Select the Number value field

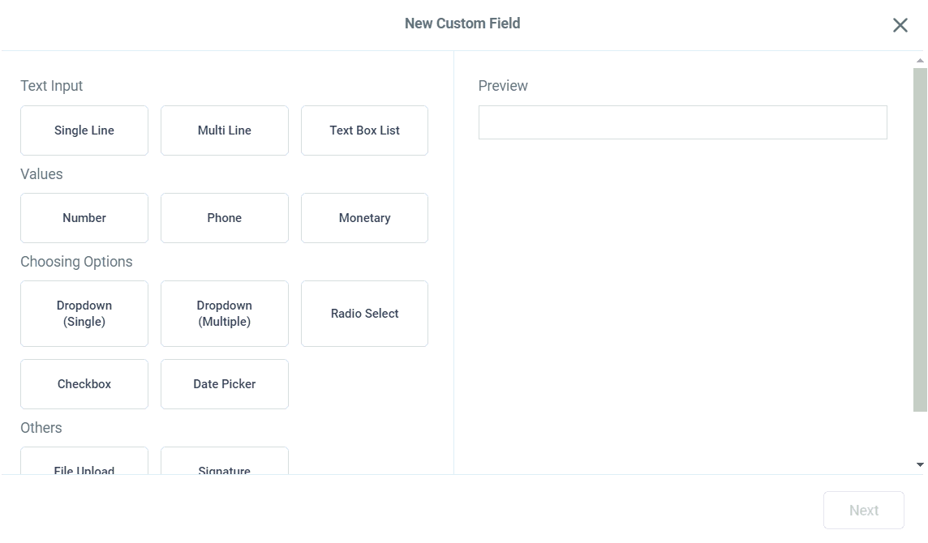[x=84, y=217]
